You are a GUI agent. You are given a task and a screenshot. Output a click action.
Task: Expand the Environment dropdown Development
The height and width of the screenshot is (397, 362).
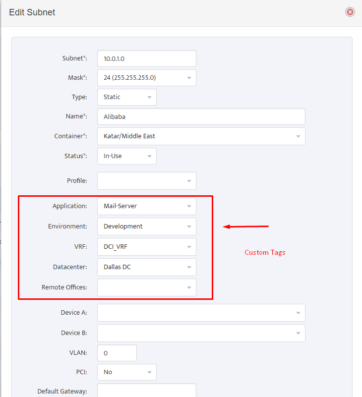coord(147,227)
